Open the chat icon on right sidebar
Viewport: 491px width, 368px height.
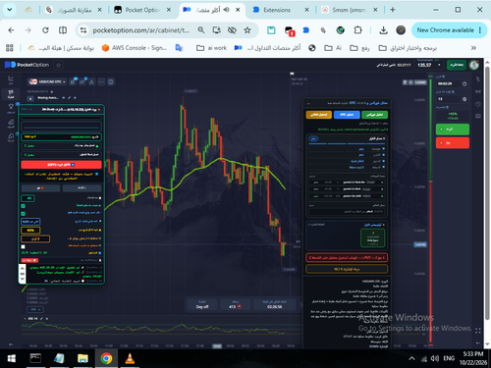click(x=478, y=116)
